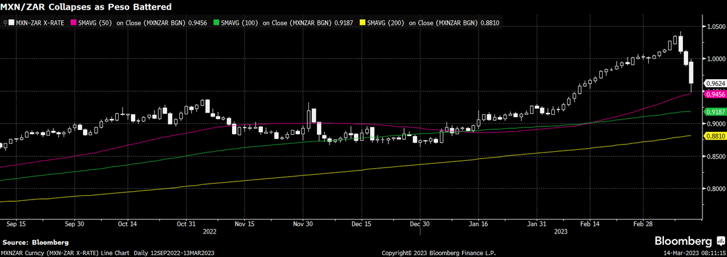
Task: Select the SMAVG (200) on Close legend entry
Action: pyautogui.click(x=432, y=22)
